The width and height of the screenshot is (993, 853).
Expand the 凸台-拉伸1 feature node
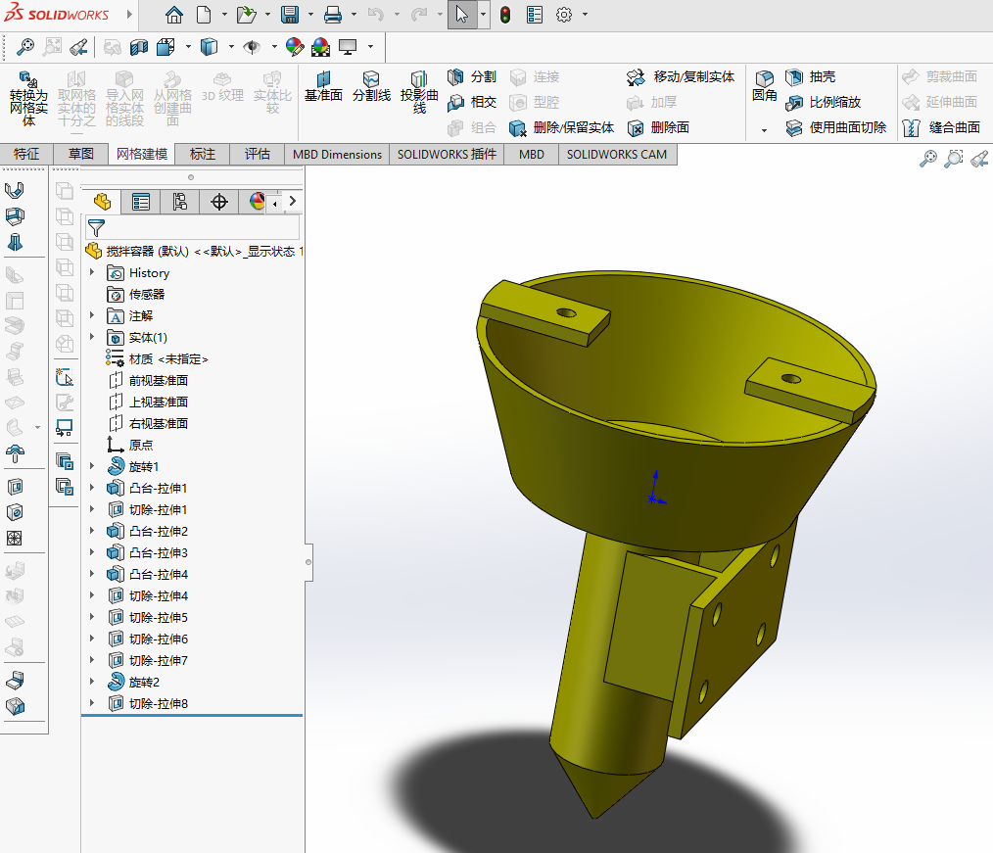click(x=92, y=488)
